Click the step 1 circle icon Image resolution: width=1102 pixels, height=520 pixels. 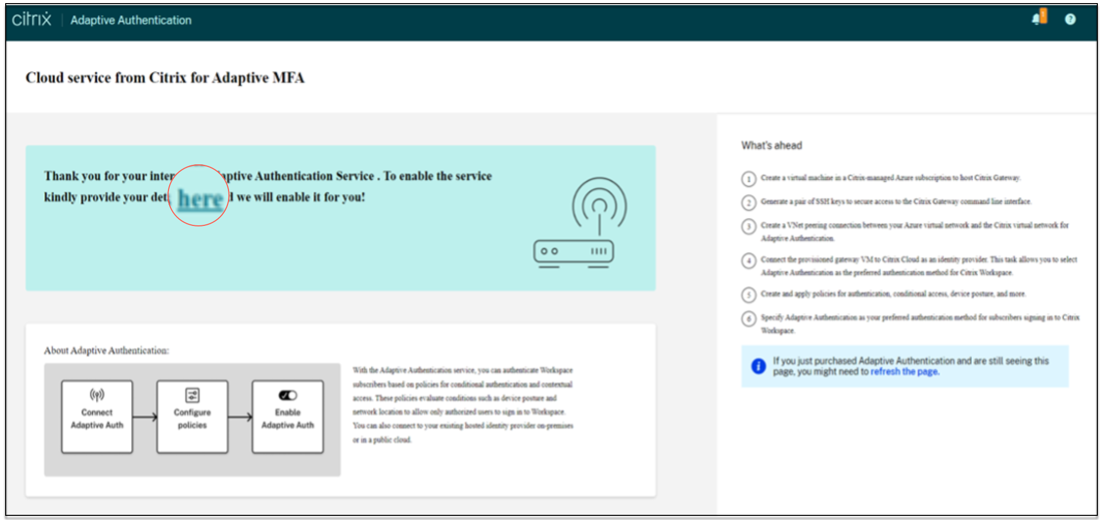point(748,179)
